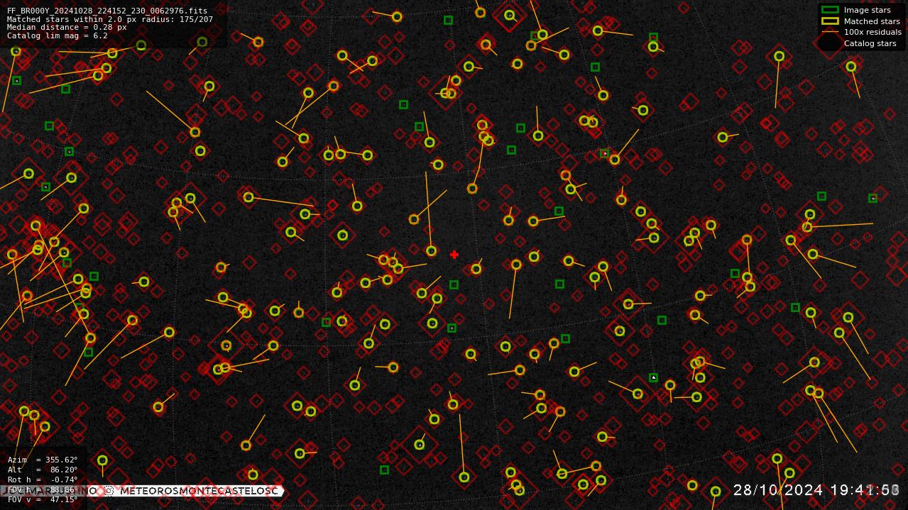Screen dimensions: 908x510
Task: Click 'Catalog lim mag = 6.2' text
Action: (x=58, y=35)
